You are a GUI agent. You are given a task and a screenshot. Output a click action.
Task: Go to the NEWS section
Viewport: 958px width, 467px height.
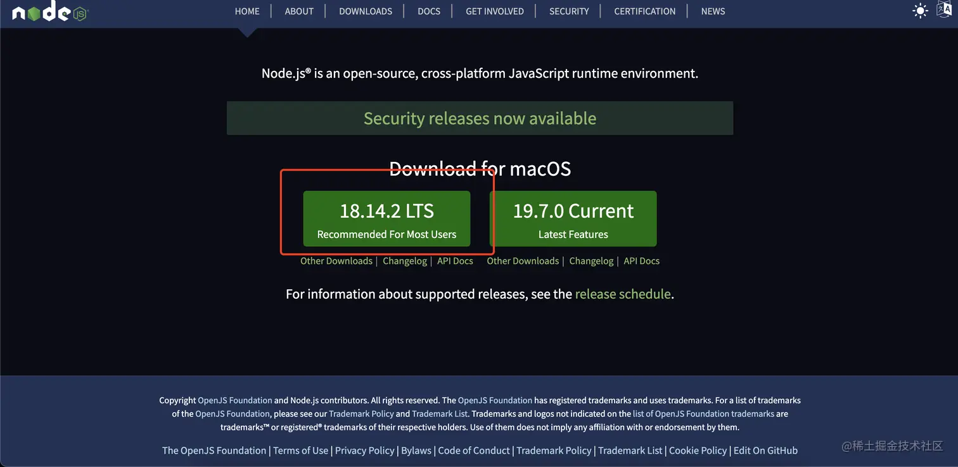[x=713, y=11]
